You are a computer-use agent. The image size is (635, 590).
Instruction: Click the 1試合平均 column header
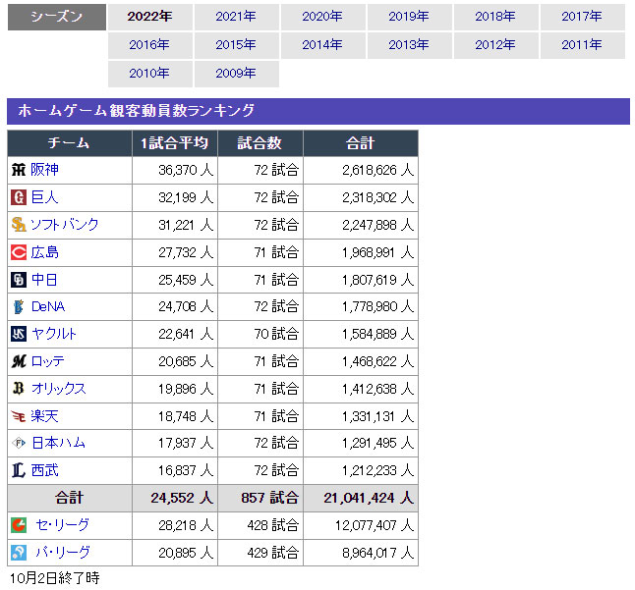pos(175,143)
